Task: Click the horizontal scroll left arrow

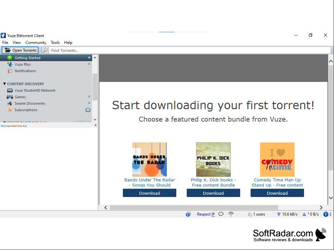Action: pos(106,207)
